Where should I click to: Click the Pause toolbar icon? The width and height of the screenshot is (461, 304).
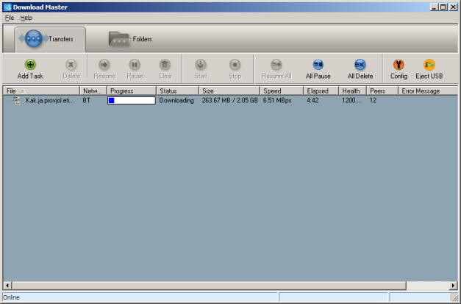pyautogui.click(x=135, y=65)
